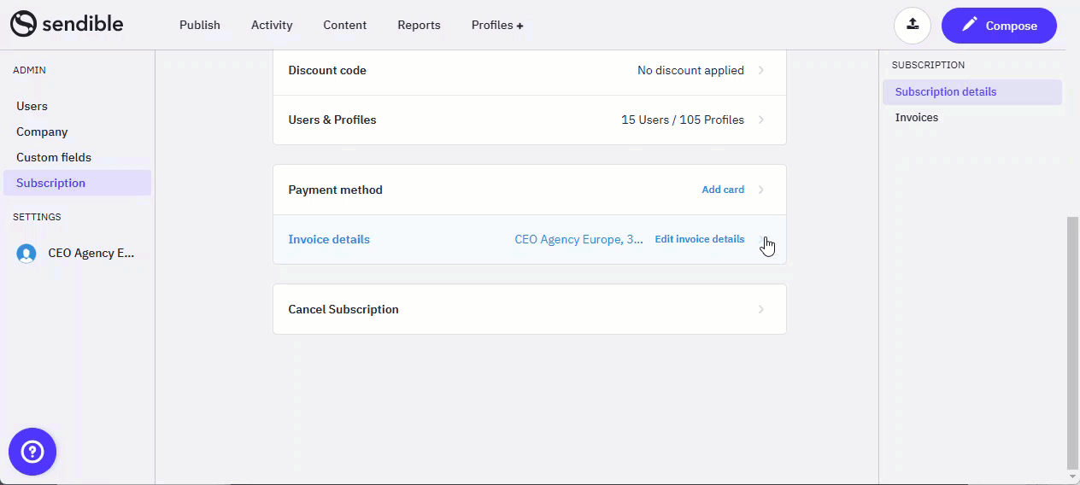Click the Add card link

[x=723, y=190]
